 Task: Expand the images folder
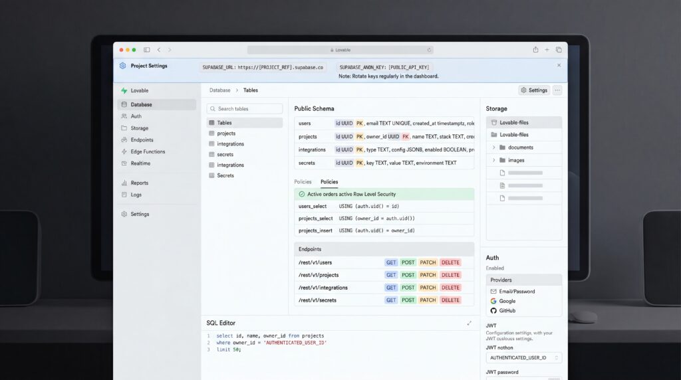[493, 160]
